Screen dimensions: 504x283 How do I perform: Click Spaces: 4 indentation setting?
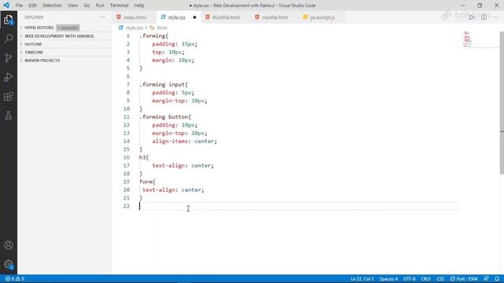pos(388,279)
